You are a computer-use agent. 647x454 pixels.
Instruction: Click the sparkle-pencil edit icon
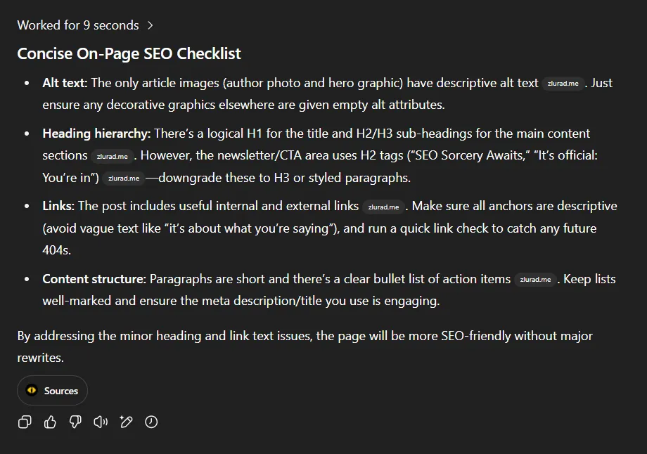click(126, 422)
